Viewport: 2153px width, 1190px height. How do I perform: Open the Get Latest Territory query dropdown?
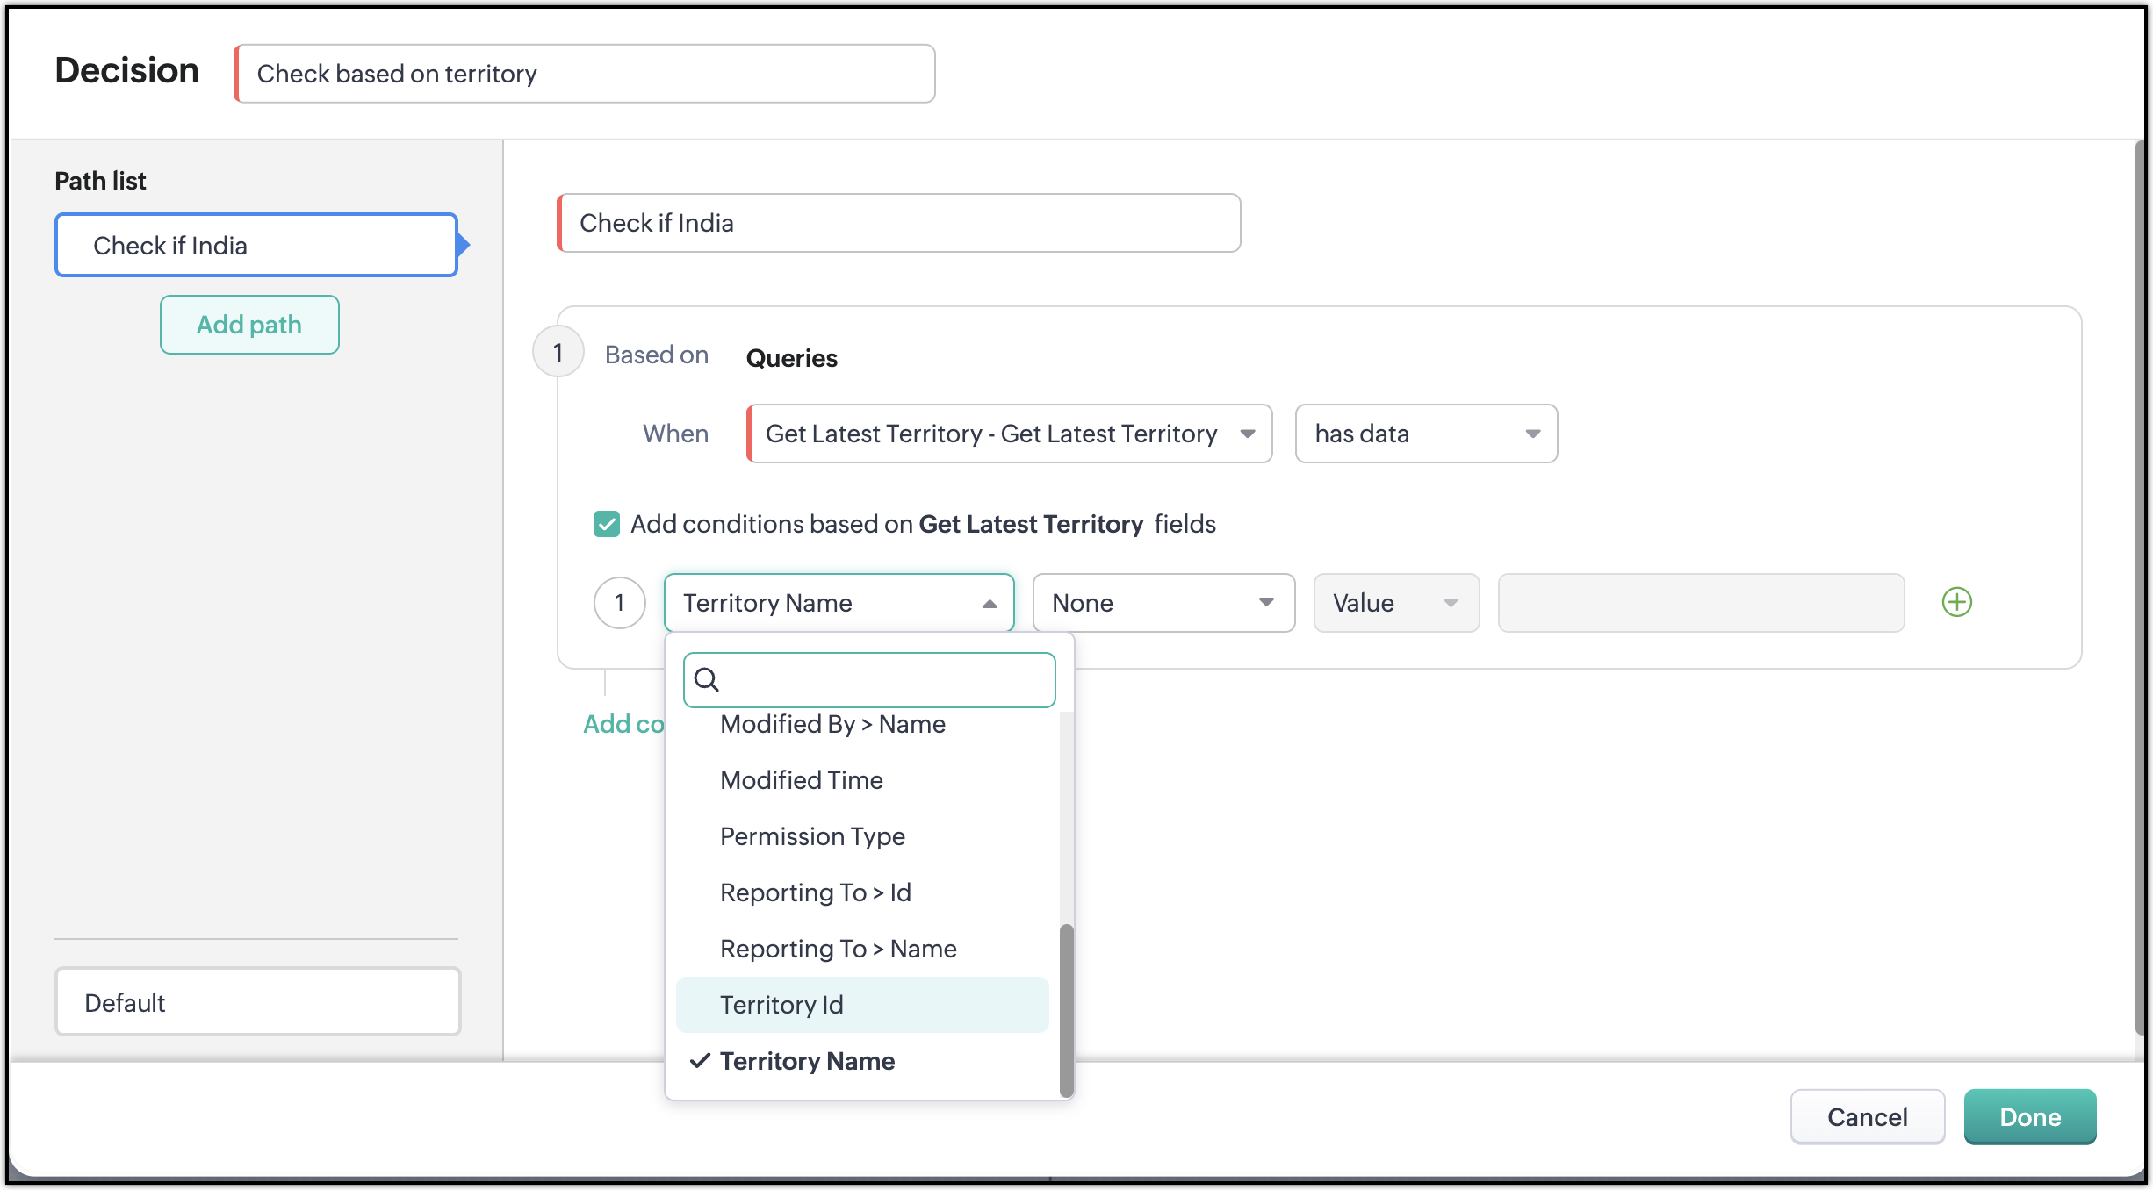[1009, 434]
